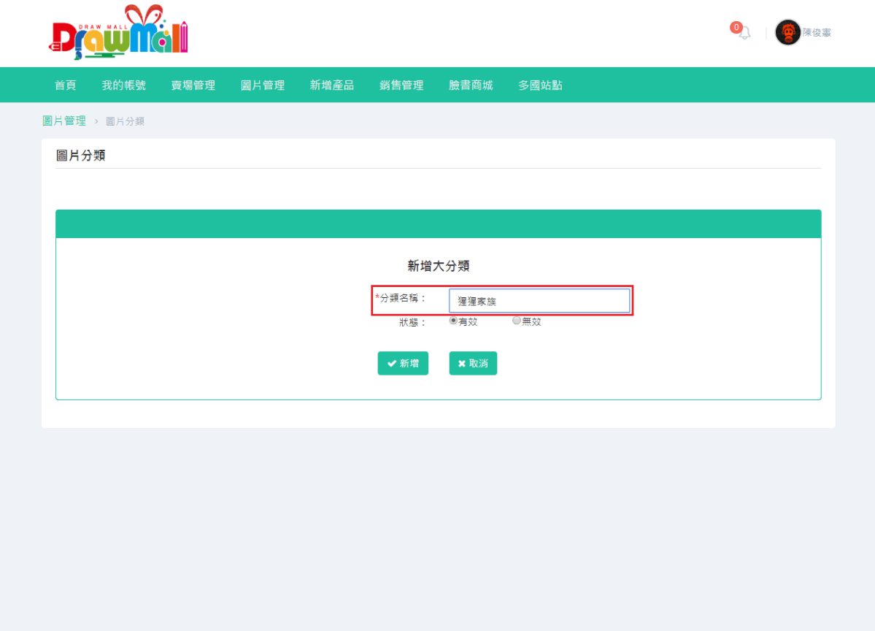Image resolution: width=875 pixels, height=631 pixels.
Task: Open the 賣場管理 menu item
Action: point(193,85)
